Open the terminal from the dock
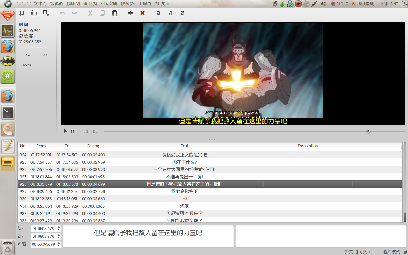This screenshot has height=255, width=408. [8, 112]
